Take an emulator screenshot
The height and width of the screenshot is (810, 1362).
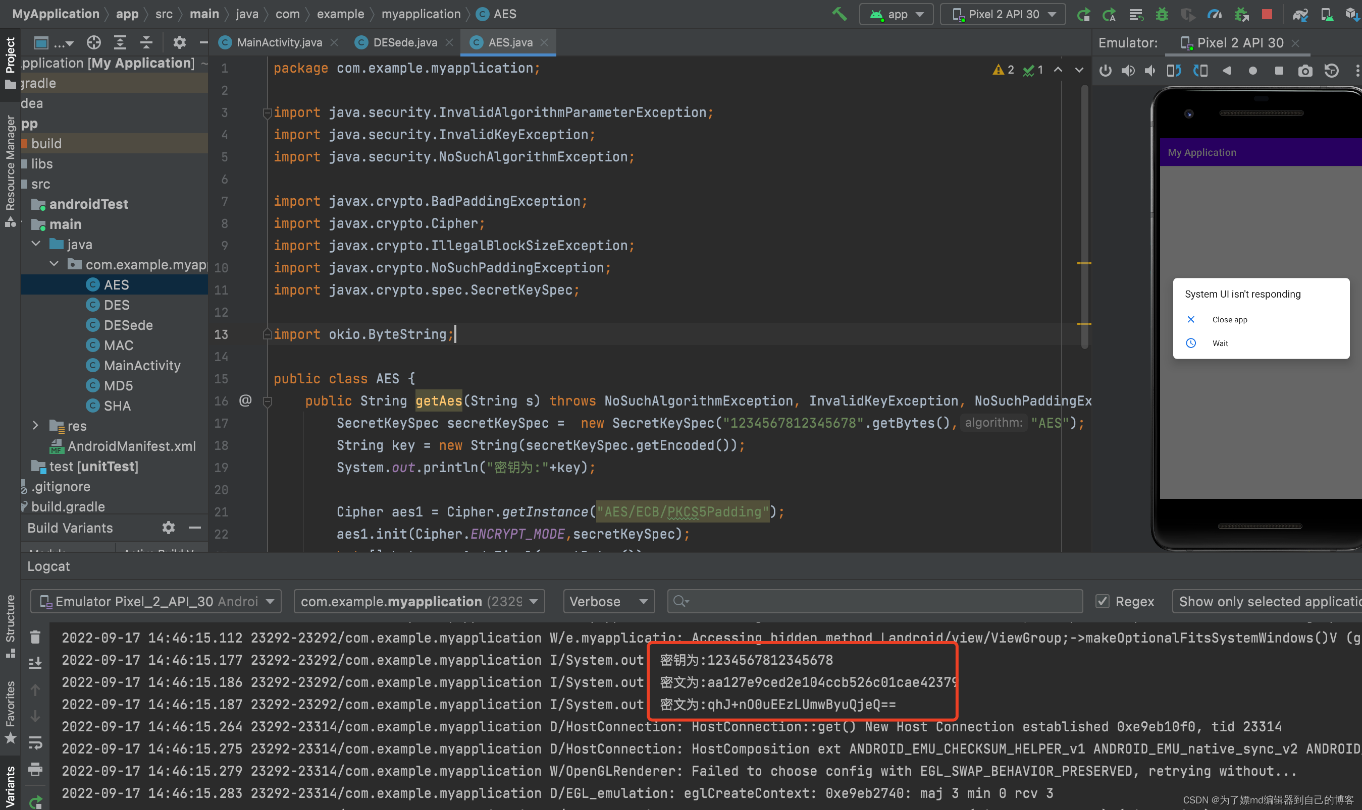(x=1305, y=71)
